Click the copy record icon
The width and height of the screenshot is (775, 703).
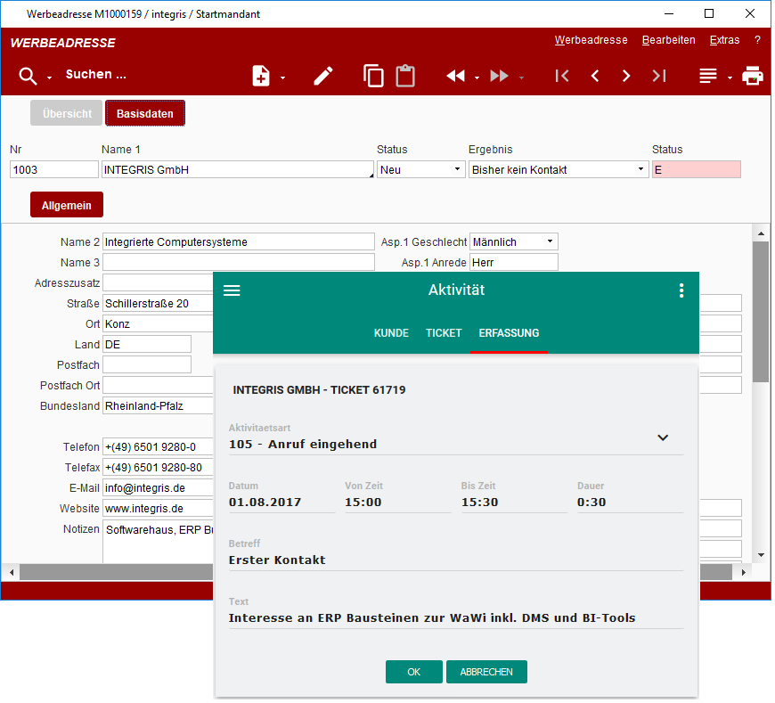click(x=373, y=76)
